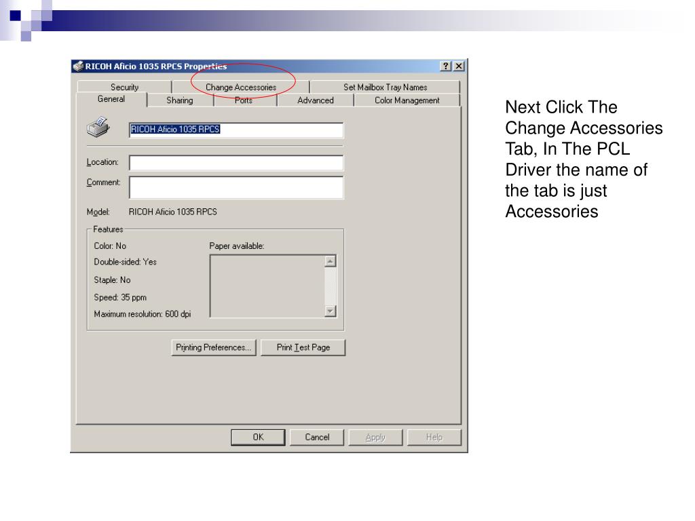Open the Change Accessories tab
695x521 pixels.
coord(241,87)
